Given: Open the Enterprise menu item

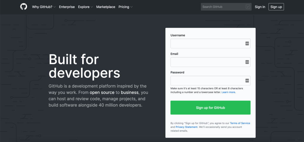Looking at the screenshot, I should (67, 7).
